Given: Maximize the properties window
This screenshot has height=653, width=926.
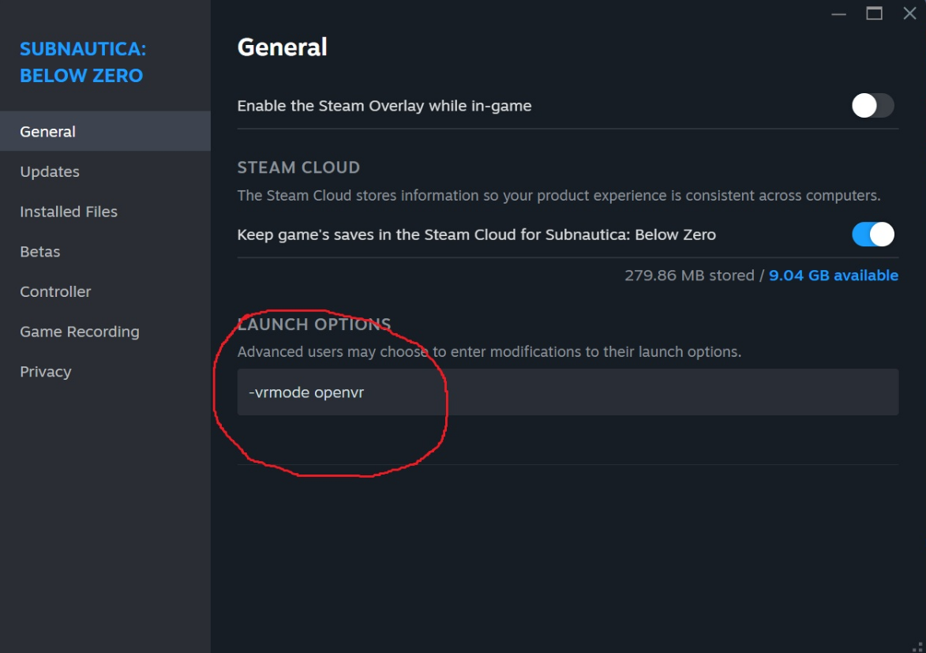Looking at the screenshot, I should [x=874, y=13].
